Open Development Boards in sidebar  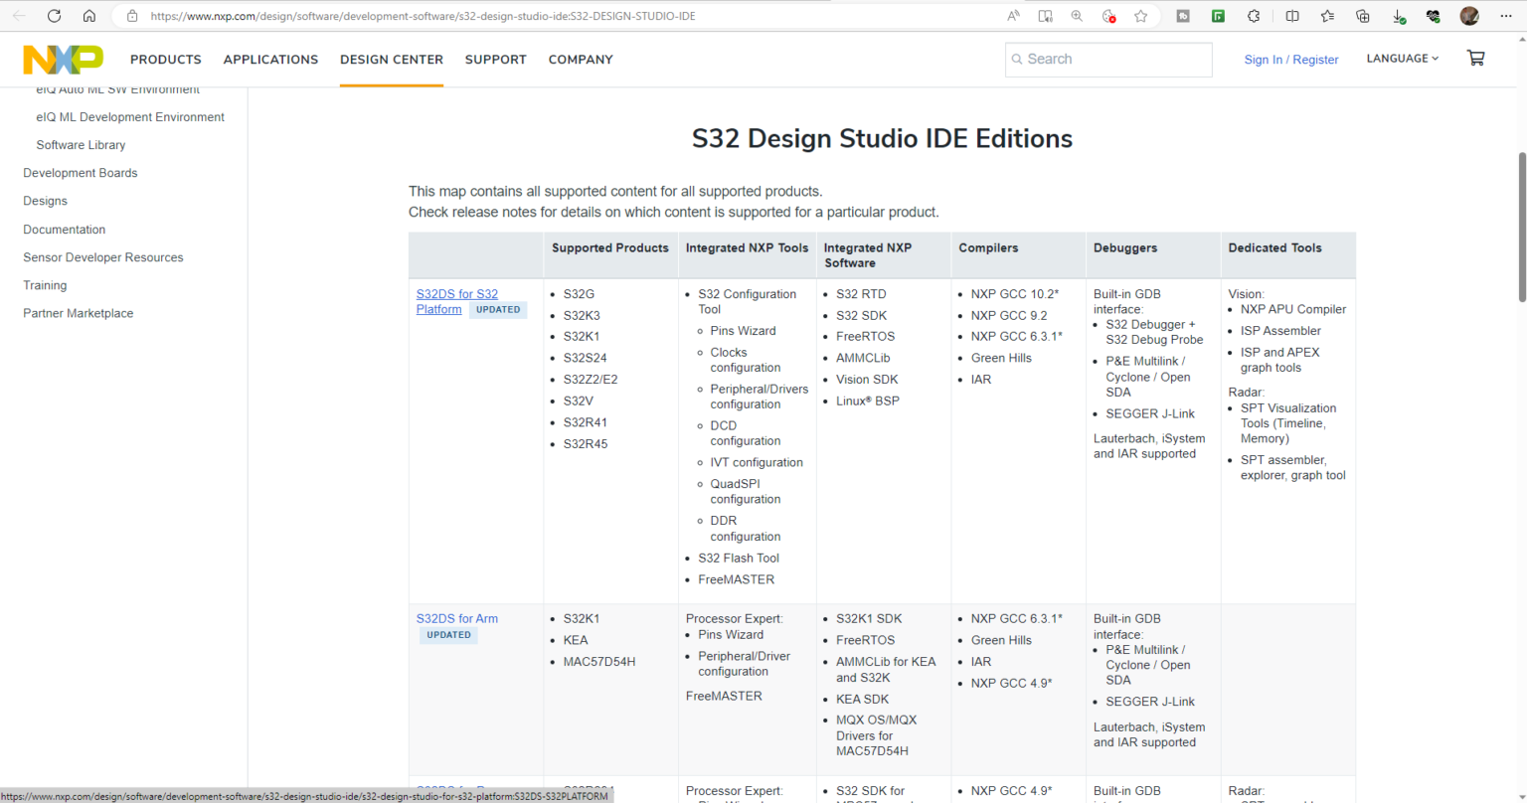coord(81,173)
